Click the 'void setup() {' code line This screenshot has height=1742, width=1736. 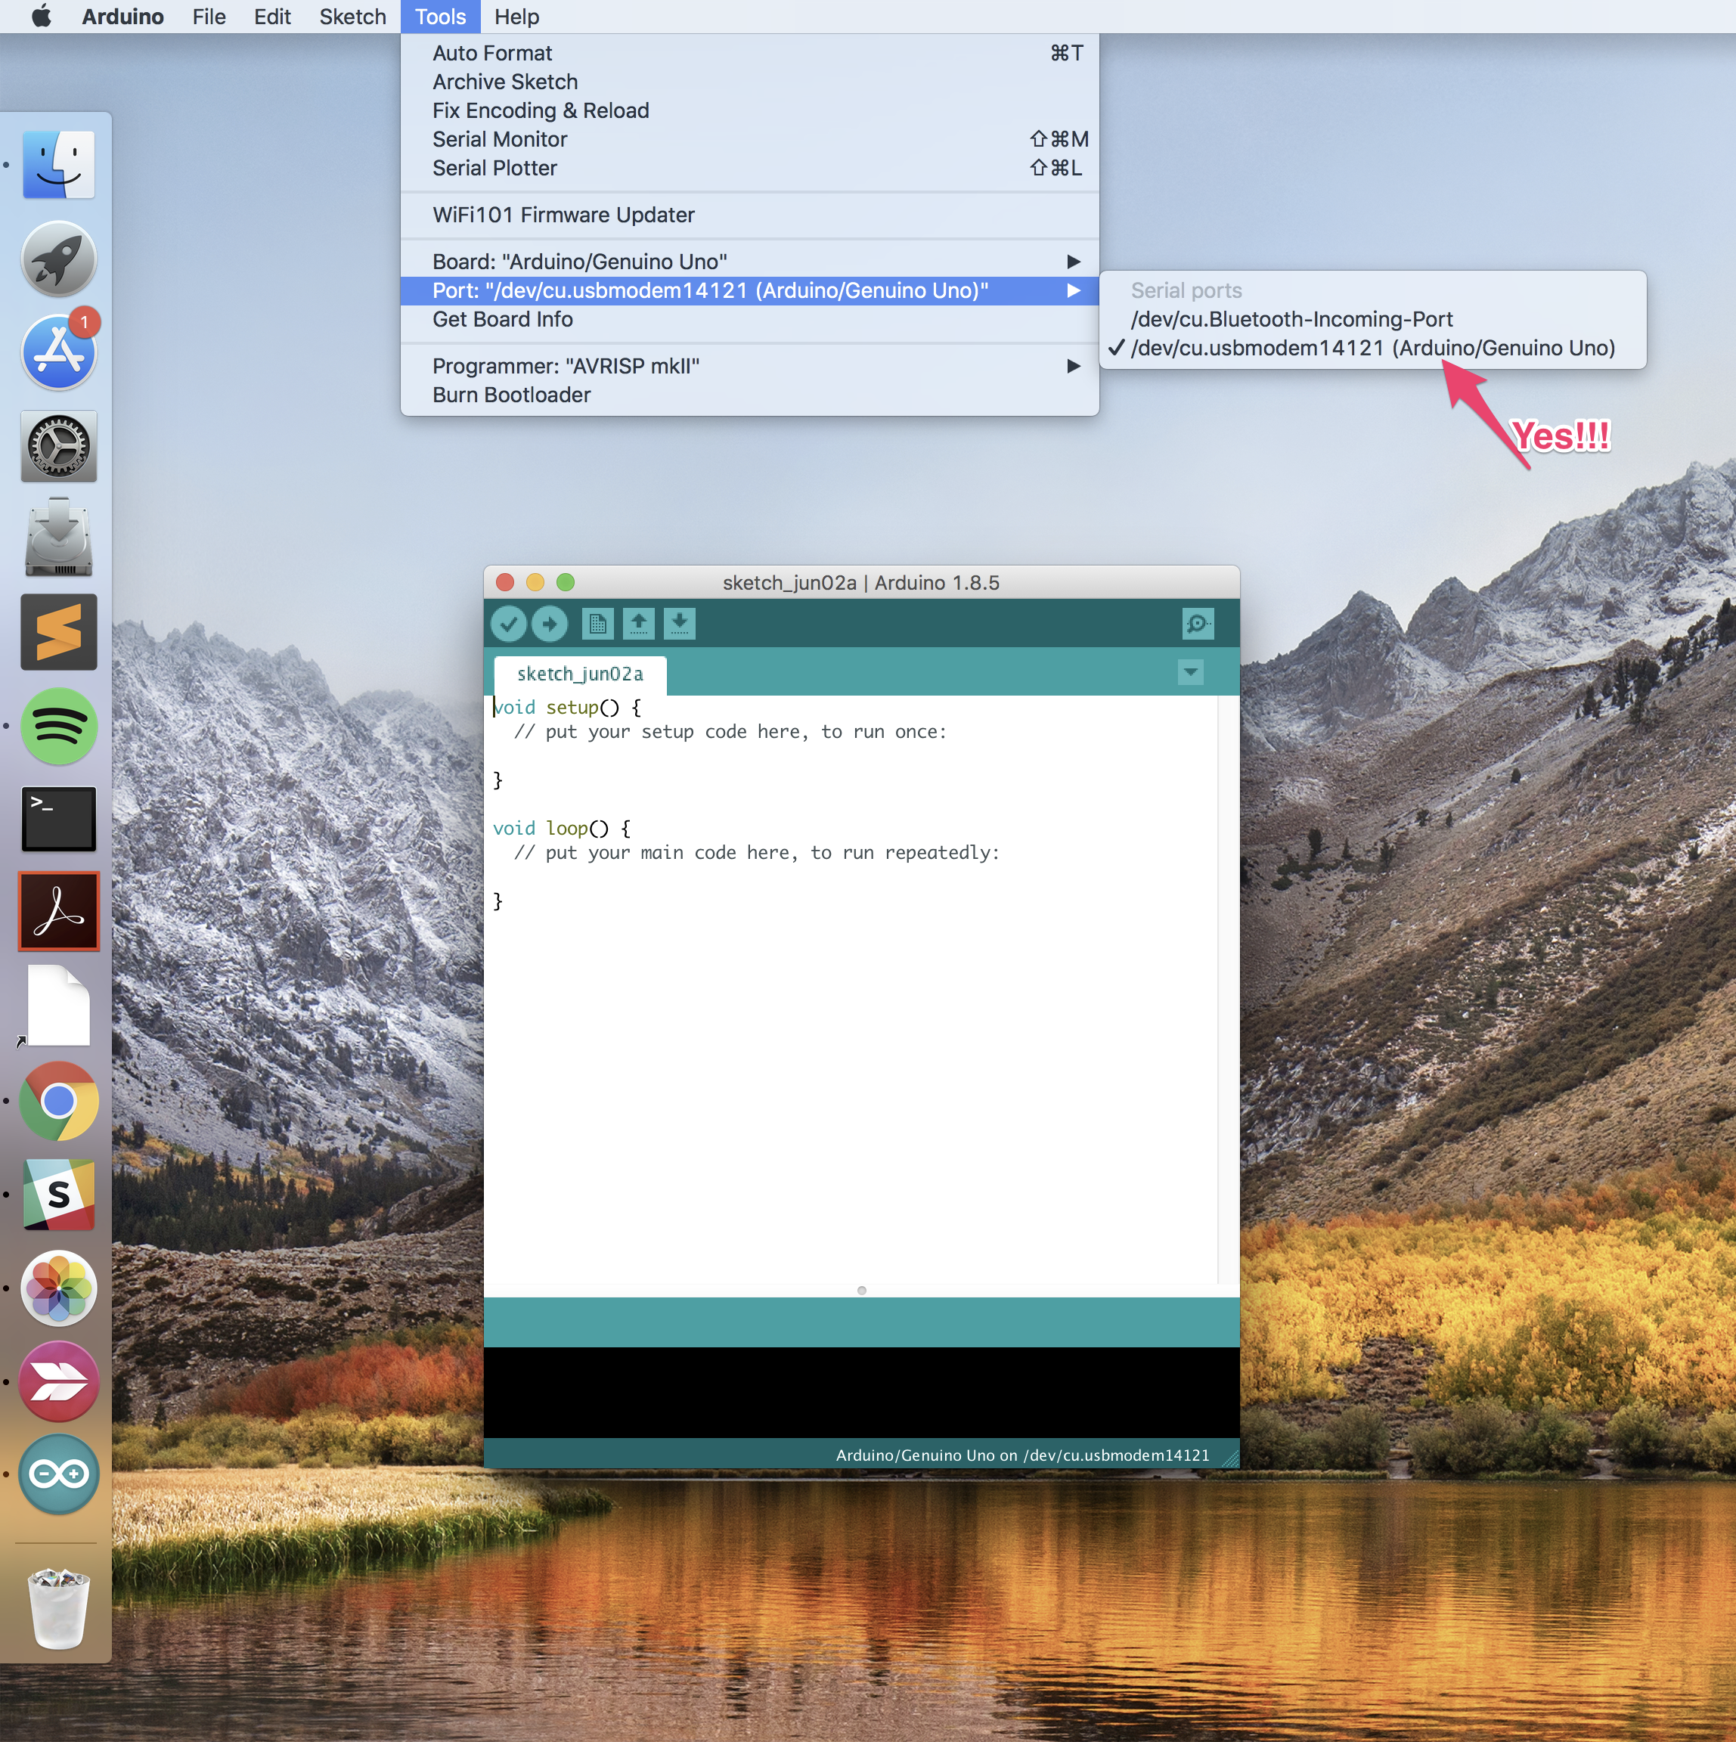567,708
